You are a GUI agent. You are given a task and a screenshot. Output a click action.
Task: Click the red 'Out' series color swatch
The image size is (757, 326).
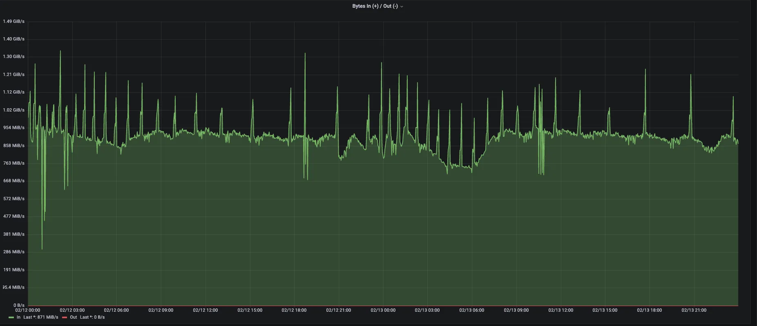(x=65, y=317)
